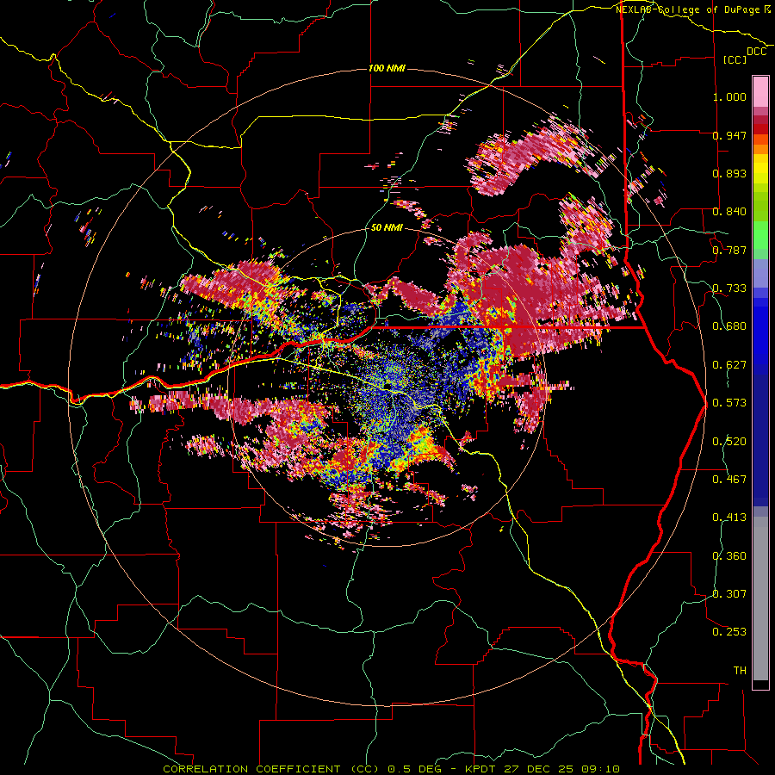
Task: Click the 0.680 color scale value
Action: (729, 326)
